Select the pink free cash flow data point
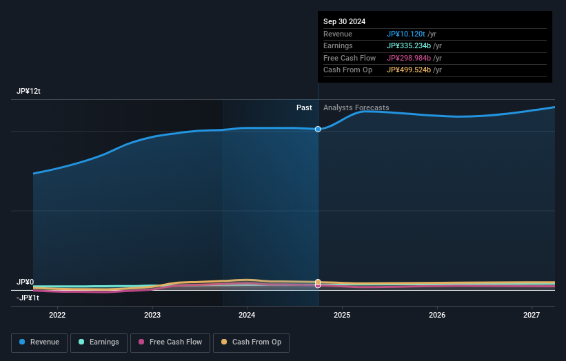Viewport: 566px width, 361px height. [x=318, y=286]
